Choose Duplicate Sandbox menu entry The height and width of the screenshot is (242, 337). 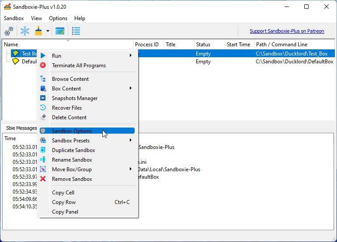(x=87, y=150)
